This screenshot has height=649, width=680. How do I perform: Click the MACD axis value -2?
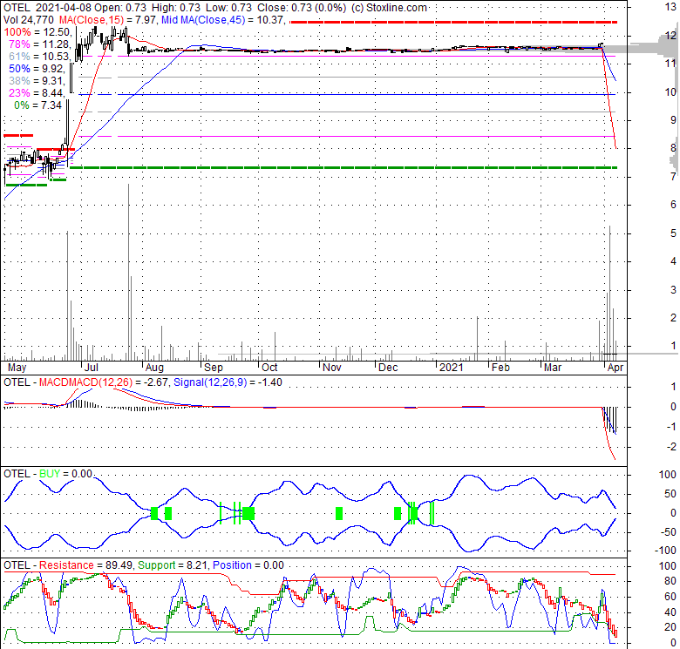point(671,446)
